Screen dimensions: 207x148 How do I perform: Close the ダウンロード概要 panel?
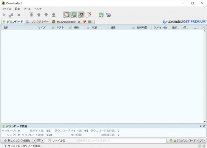(x=204, y=126)
